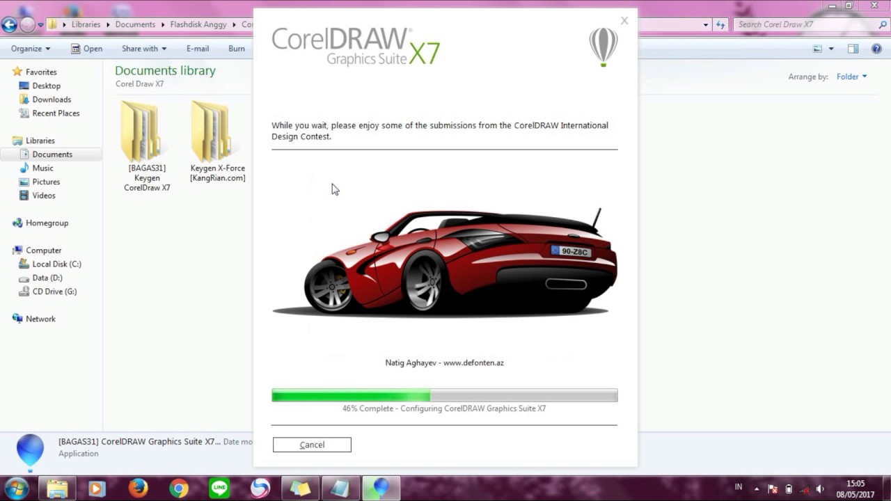Open Action Center flag icon
Viewport: 891px width, 501px height.
pos(773,488)
